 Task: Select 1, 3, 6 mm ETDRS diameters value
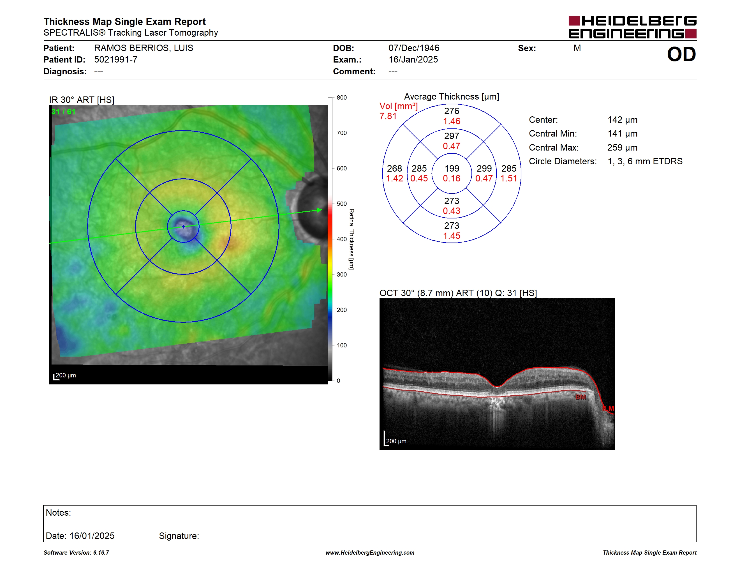pos(645,161)
